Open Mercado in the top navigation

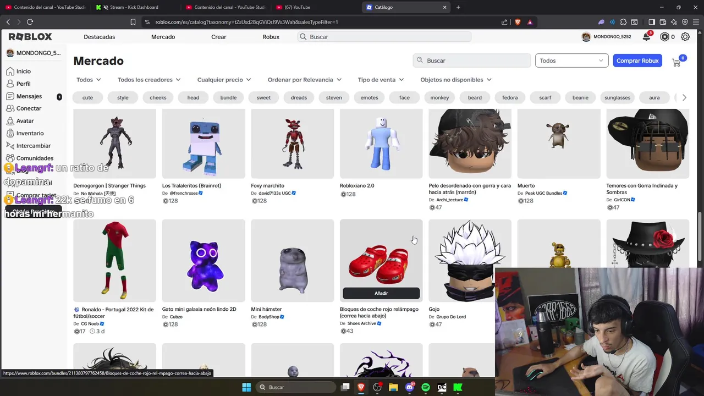163,37
